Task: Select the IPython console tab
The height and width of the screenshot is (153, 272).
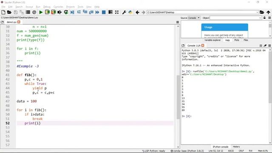Action: coord(221,147)
